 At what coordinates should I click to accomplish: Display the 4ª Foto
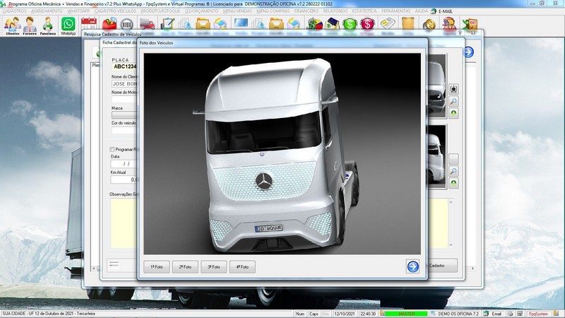[x=242, y=267]
